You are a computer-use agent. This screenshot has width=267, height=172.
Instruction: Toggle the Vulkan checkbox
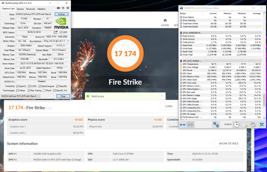coord(17,90)
